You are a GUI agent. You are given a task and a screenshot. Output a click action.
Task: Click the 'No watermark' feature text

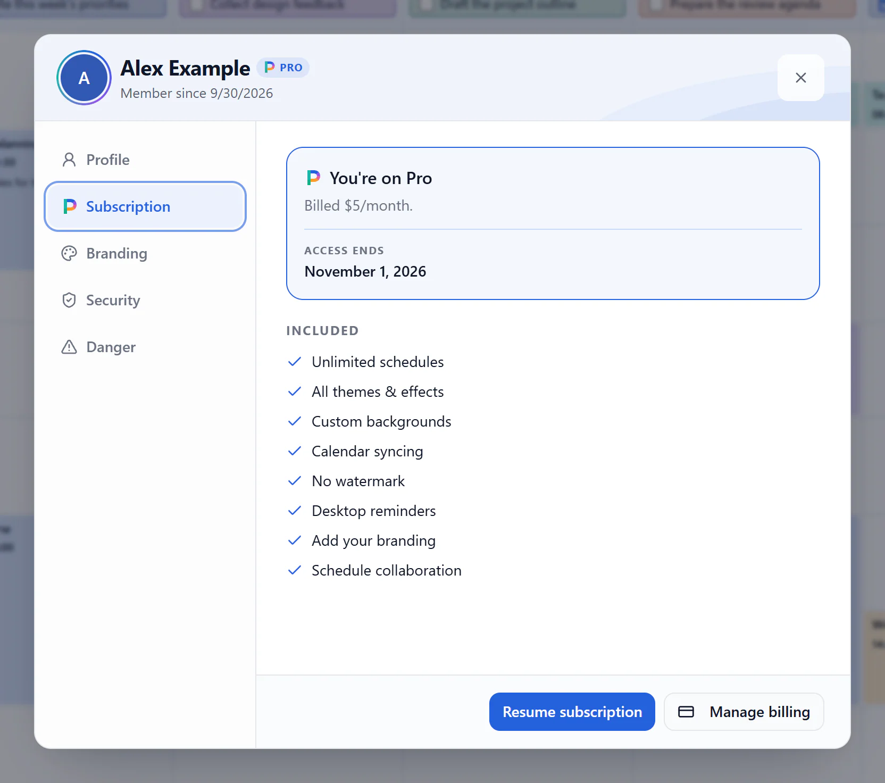point(358,481)
